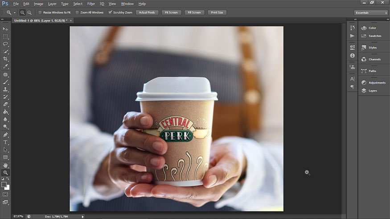Click the Print Size button
Screen dimensions: 390x219
pos(217,12)
